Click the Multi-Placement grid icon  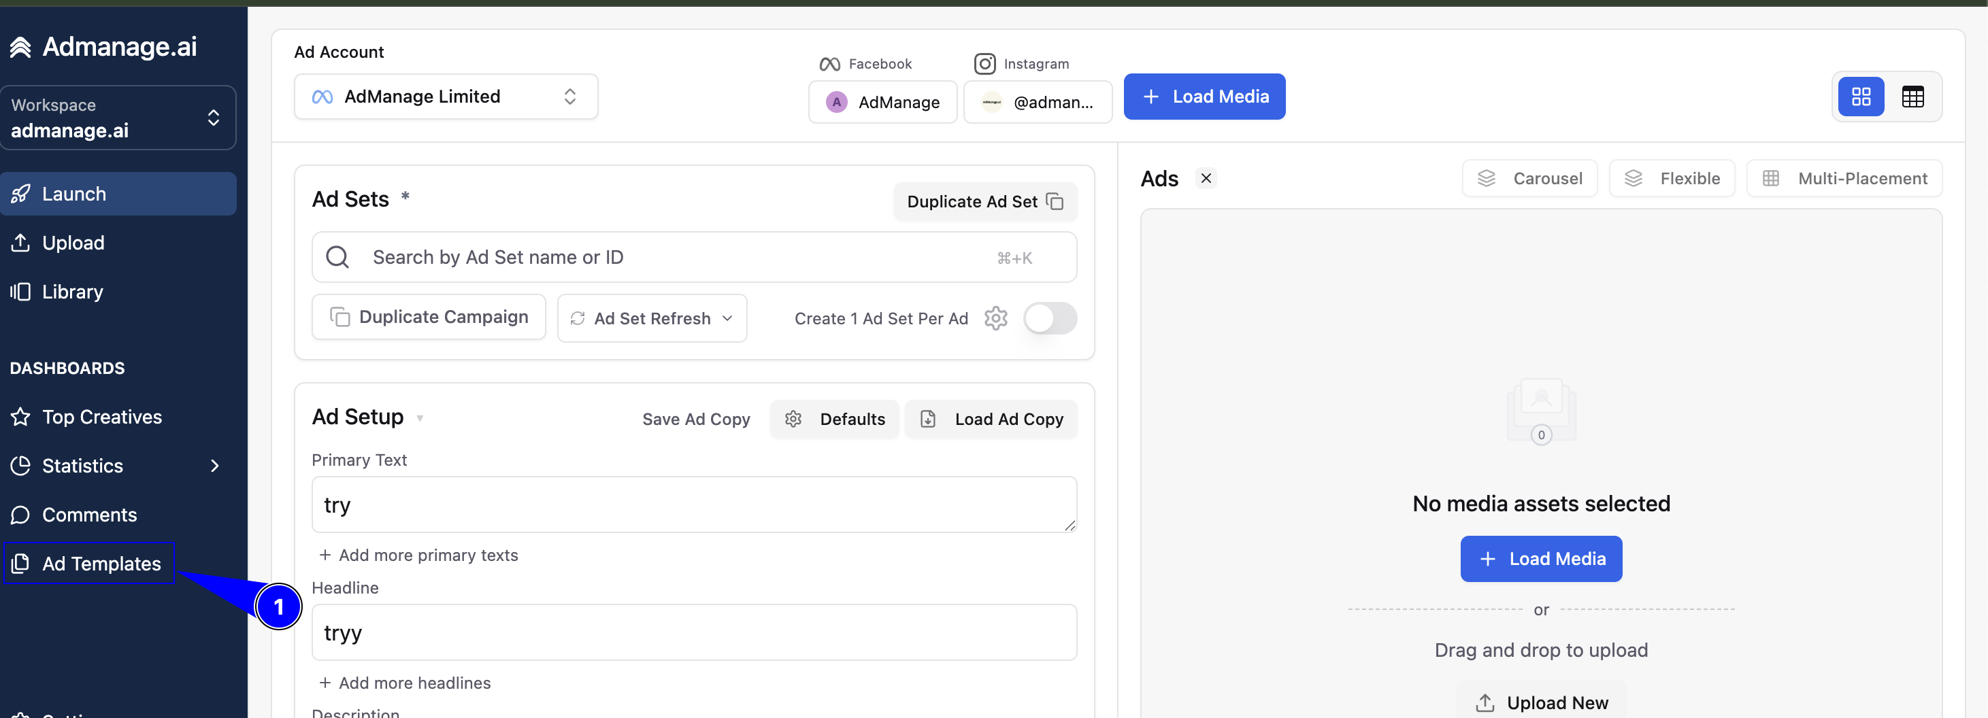1771,178
